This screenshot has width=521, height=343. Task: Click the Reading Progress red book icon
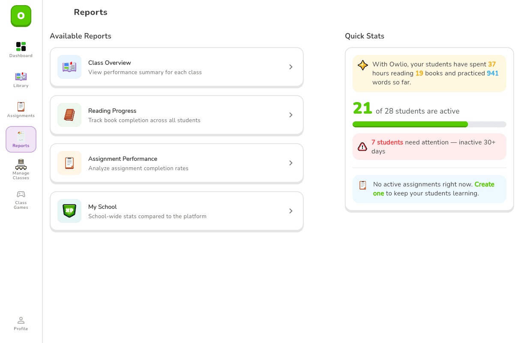coord(69,115)
